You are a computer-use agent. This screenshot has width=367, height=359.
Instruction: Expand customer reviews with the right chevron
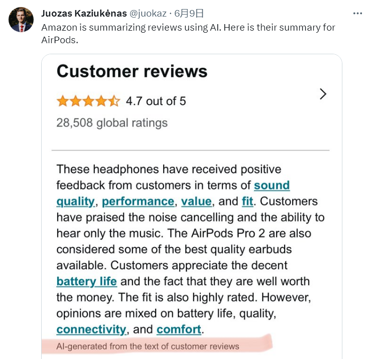323,94
